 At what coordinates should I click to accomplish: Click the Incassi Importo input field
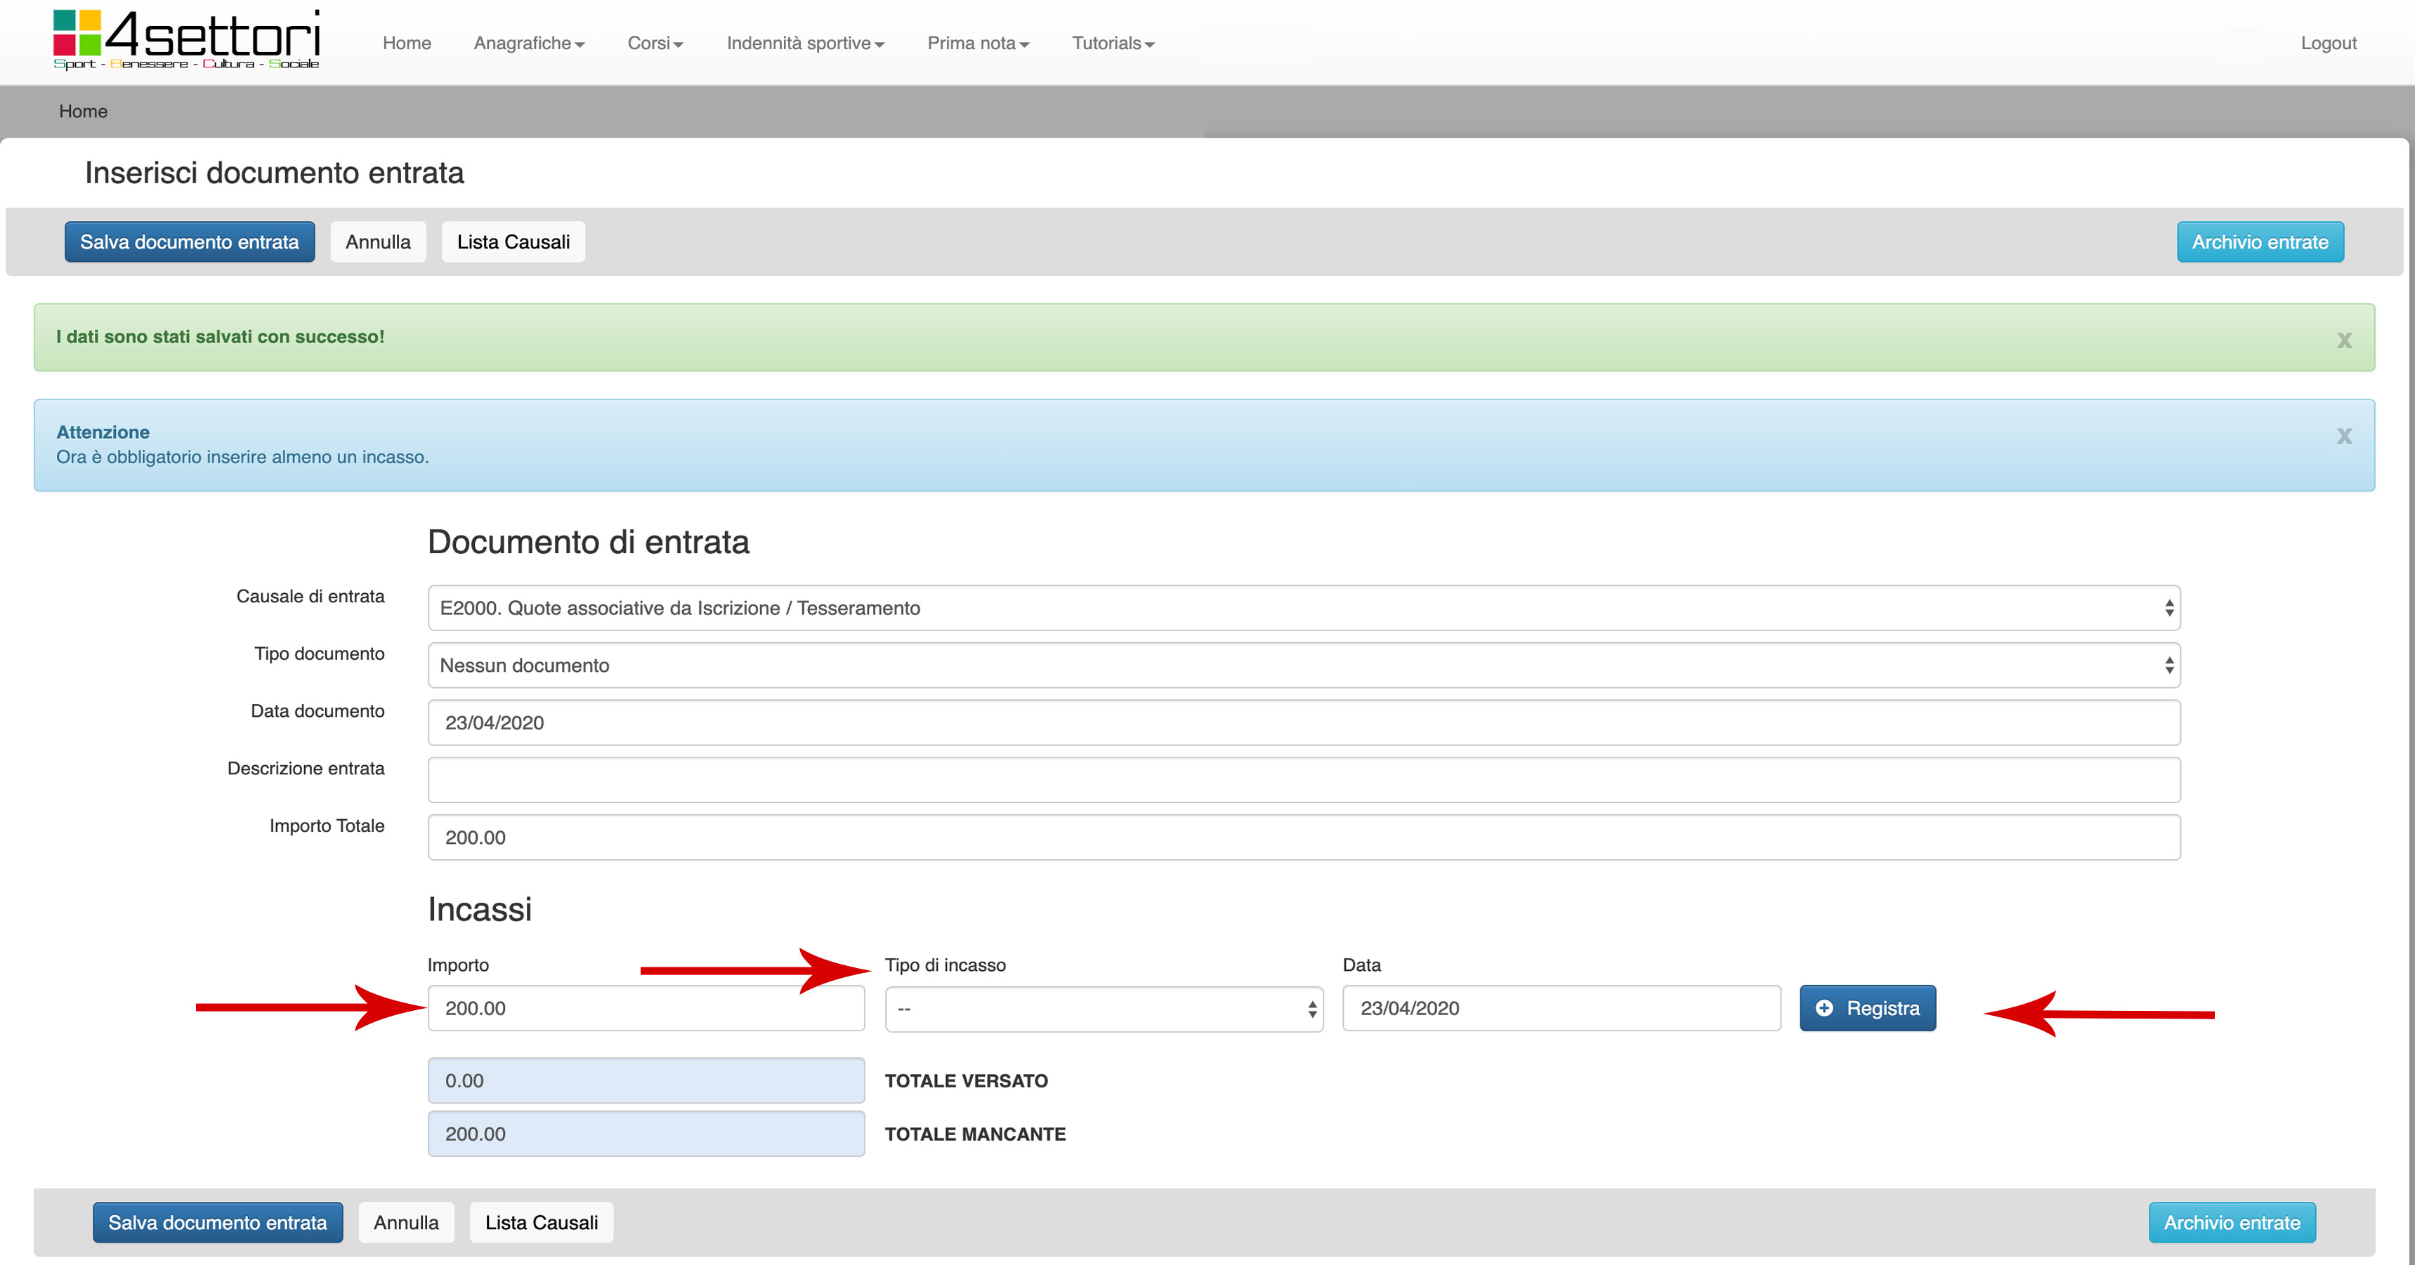click(645, 1008)
